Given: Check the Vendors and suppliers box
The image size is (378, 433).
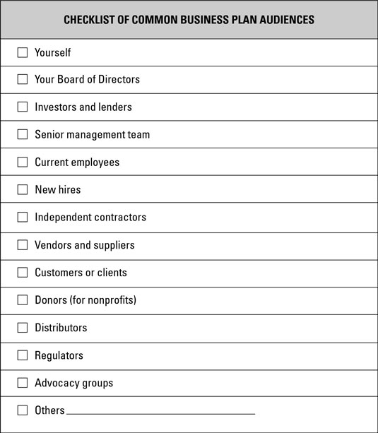Looking at the screenshot, I should [23, 245].
